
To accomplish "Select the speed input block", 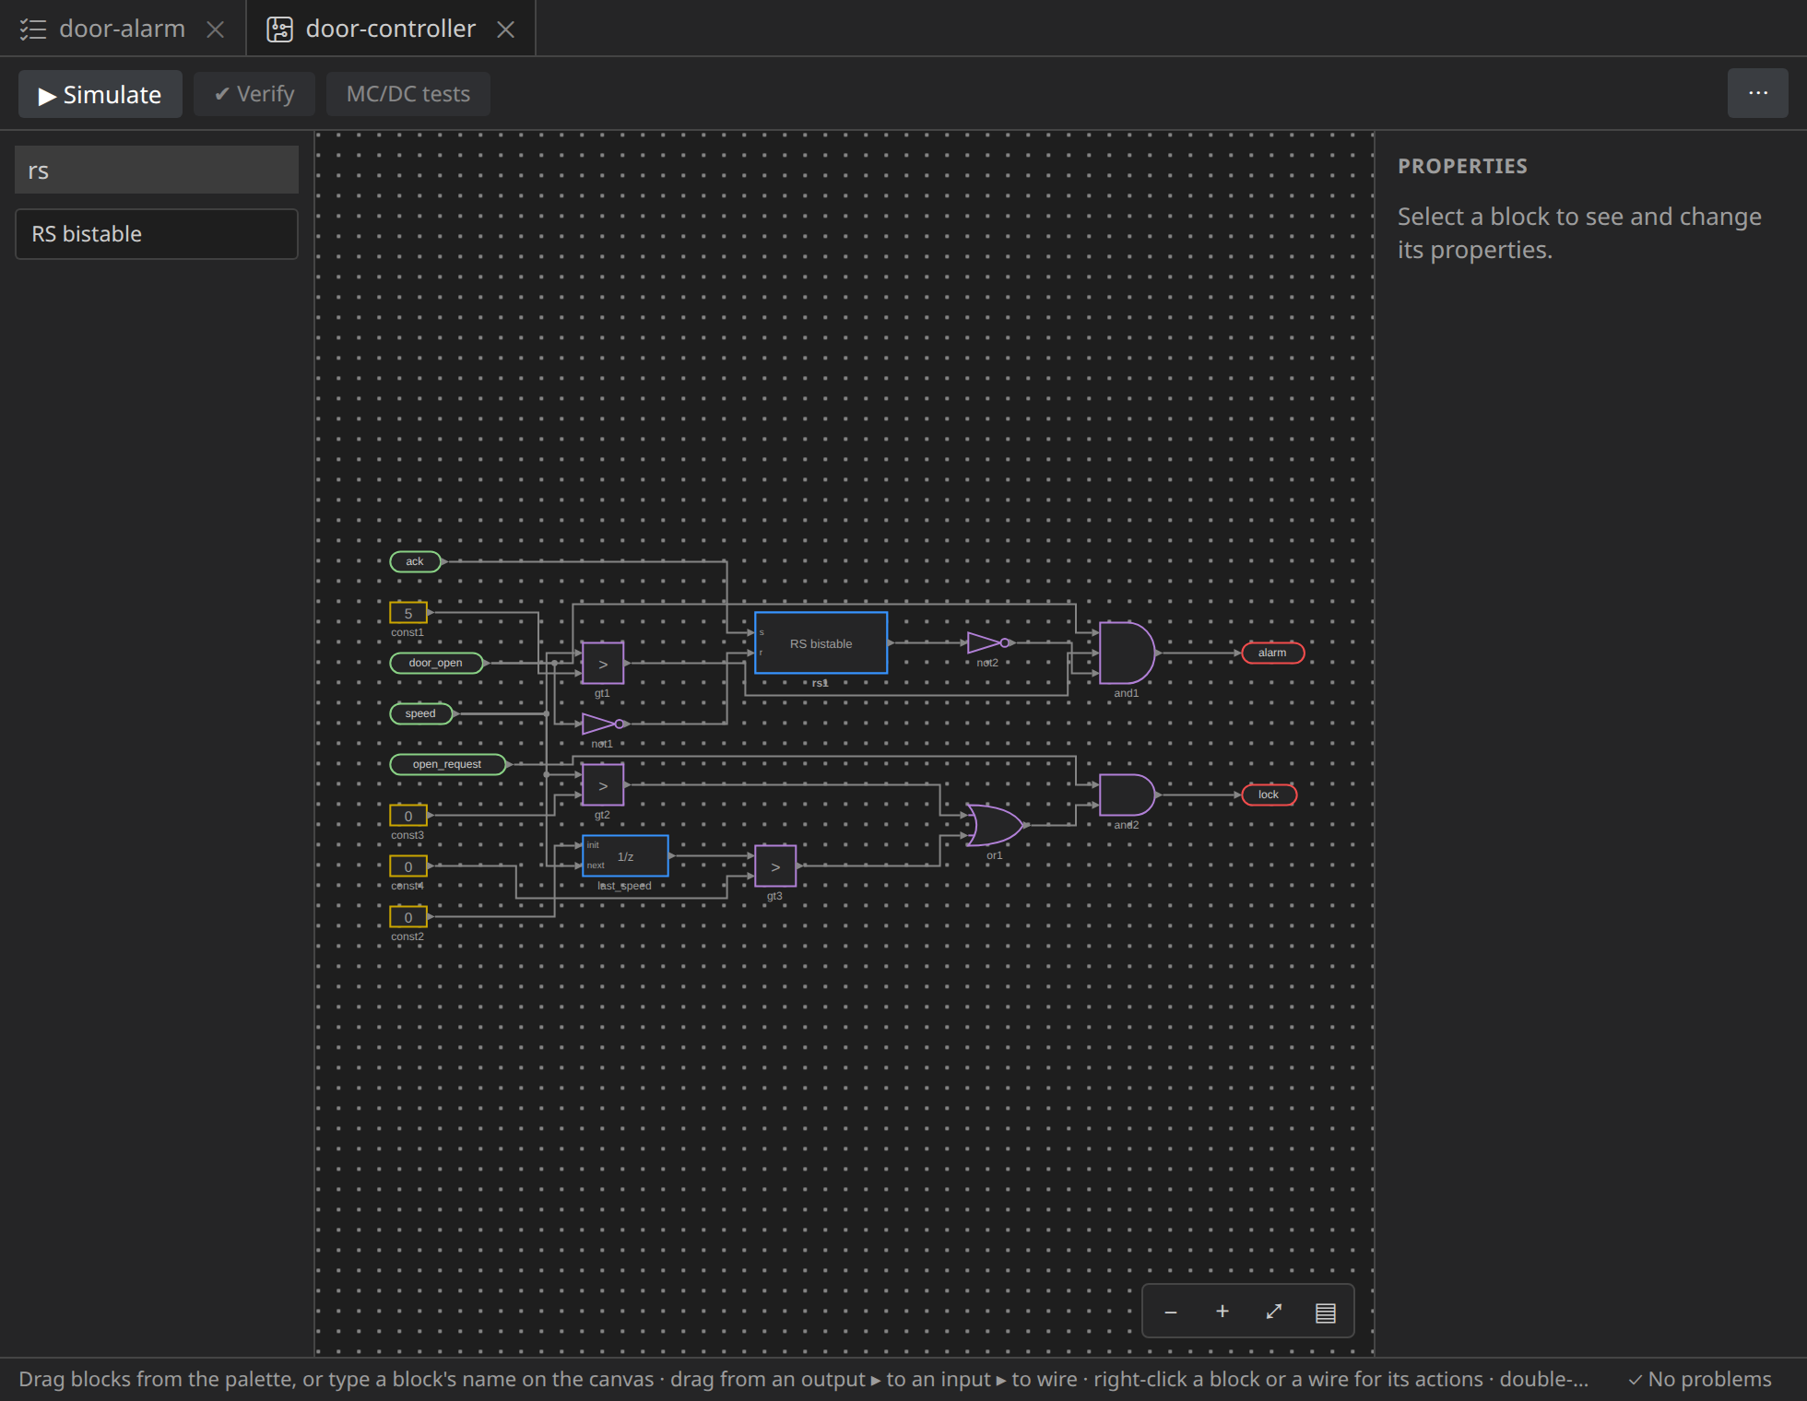I will pos(421,713).
